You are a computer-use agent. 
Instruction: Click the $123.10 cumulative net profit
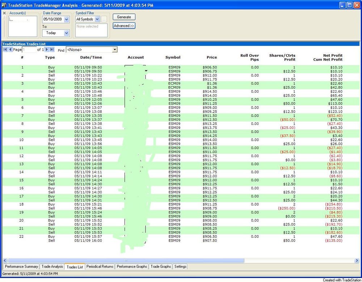click(x=335, y=112)
